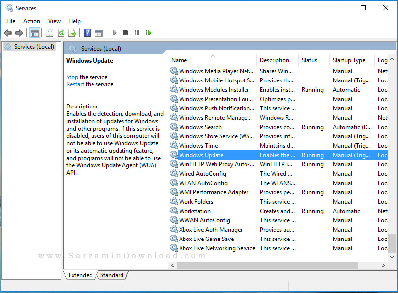Click the Back arrow toolbar icon
398x293 pixels.
(x=8, y=33)
